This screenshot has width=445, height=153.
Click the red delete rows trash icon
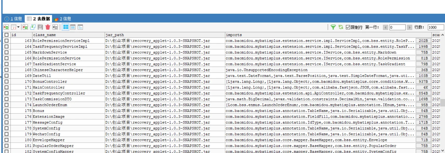(48, 27)
